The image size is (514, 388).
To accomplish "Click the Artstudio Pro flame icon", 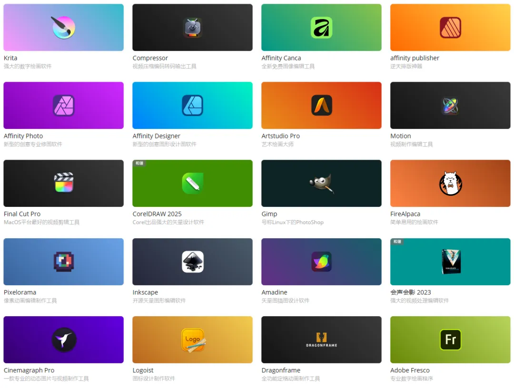I will point(321,106).
